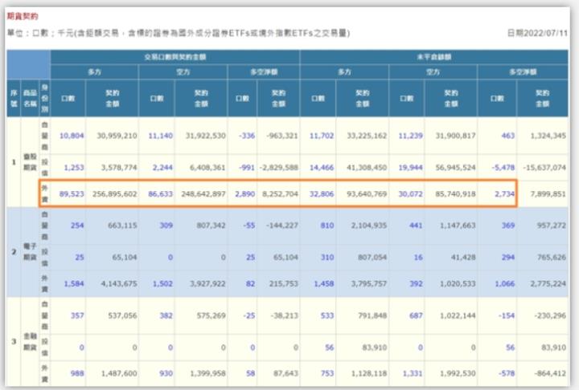Click the 357 volume link
579x390 pixels.
77,315
